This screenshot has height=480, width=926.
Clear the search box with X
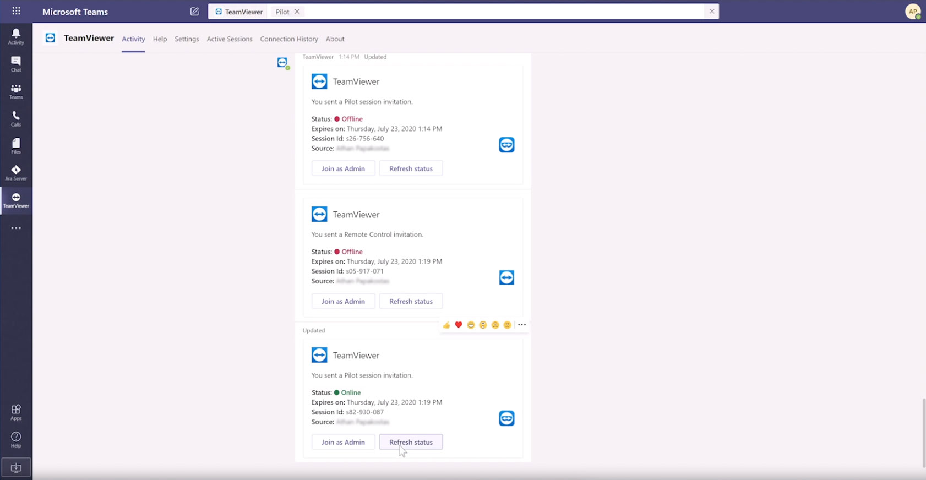pos(711,12)
